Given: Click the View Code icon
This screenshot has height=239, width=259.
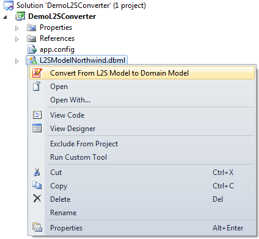Looking at the screenshot, I should [x=37, y=115].
